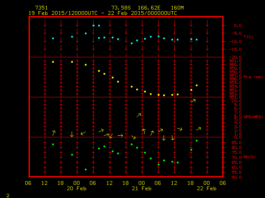Click the highest green humidity point
This screenshot has width=265, height=198.
click(197, 141)
